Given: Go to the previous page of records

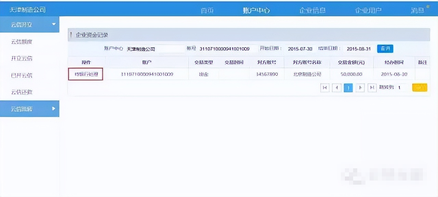Looking at the screenshot, I should click(x=336, y=88).
